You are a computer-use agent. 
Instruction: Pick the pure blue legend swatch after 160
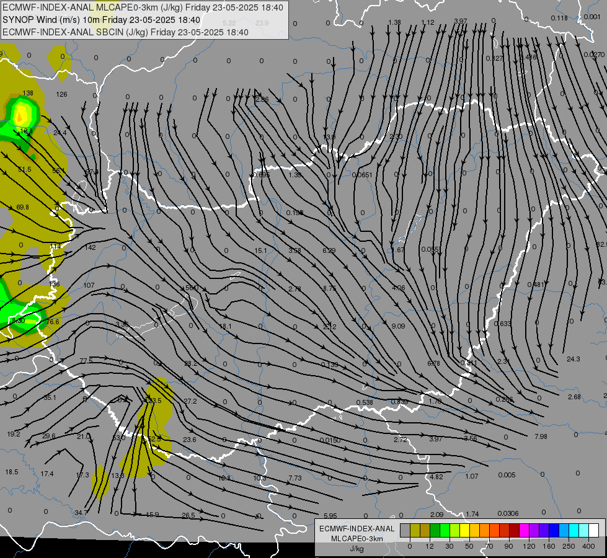click(554, 531)
